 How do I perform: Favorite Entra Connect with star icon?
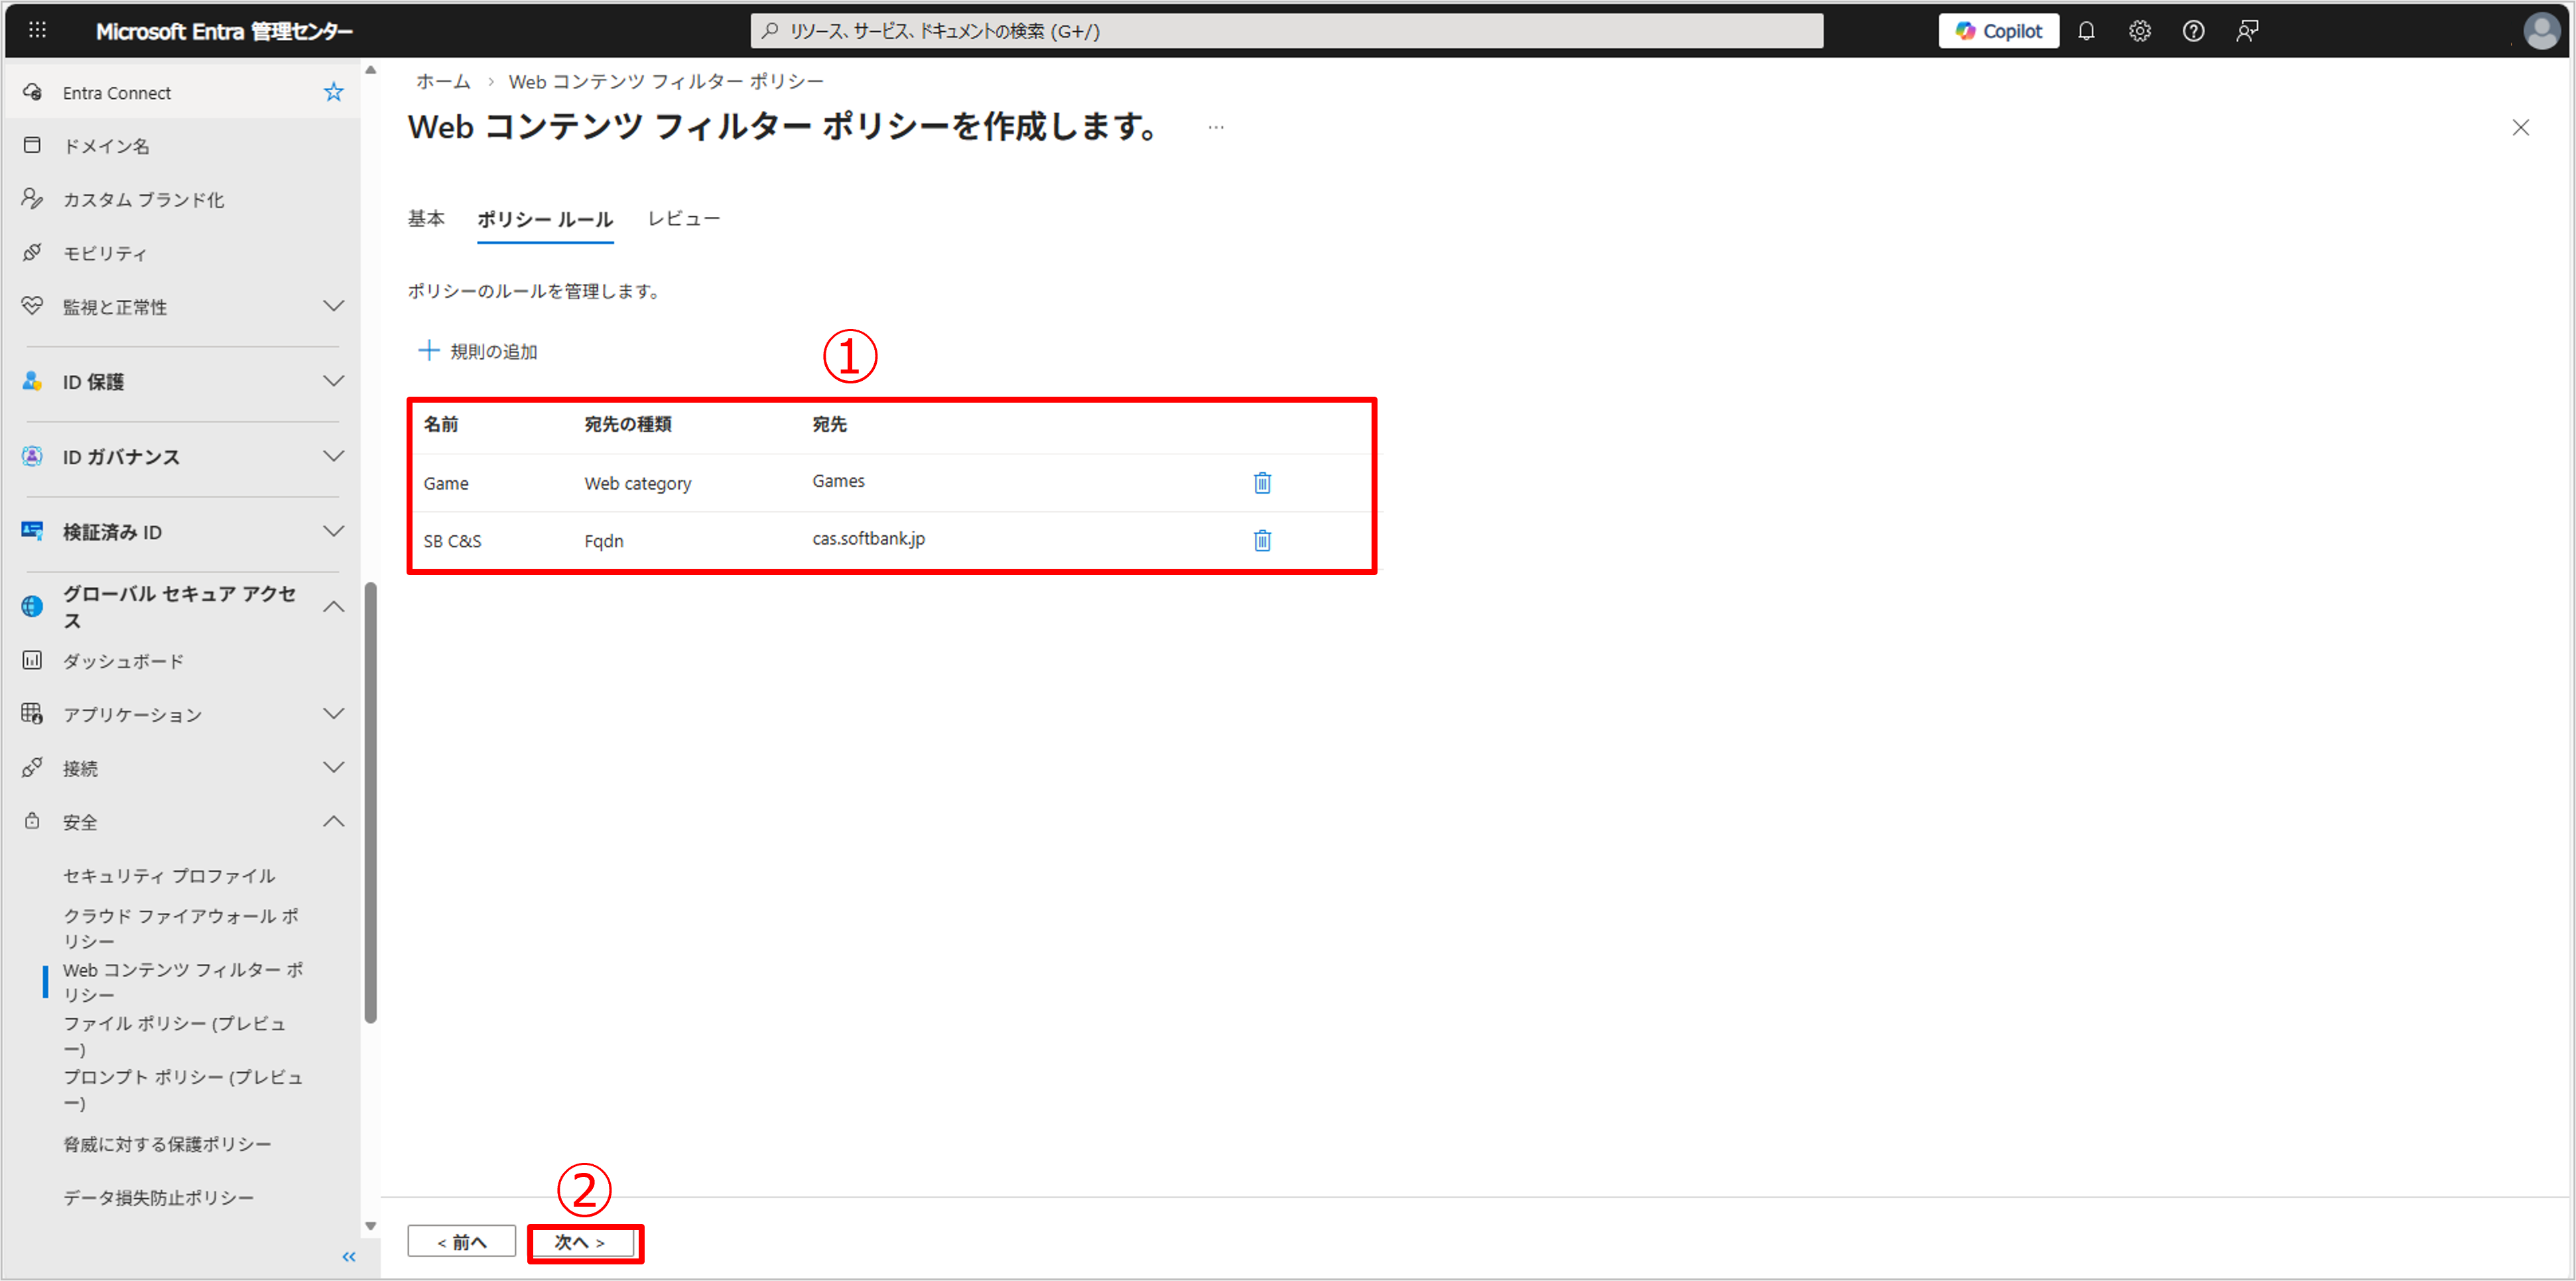333,93
